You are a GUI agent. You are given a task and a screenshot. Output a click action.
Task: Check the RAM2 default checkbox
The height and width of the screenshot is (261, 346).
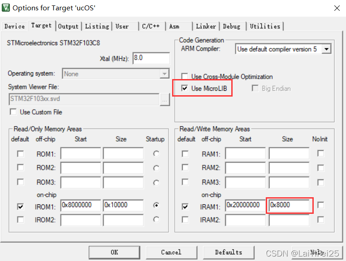185,168
